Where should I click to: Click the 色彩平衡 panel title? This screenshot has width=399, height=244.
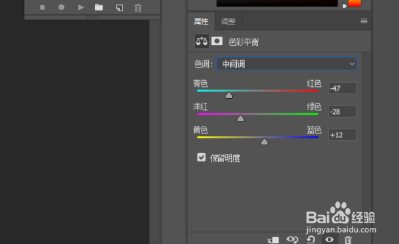pyautogui.click(x=243, y=42)
